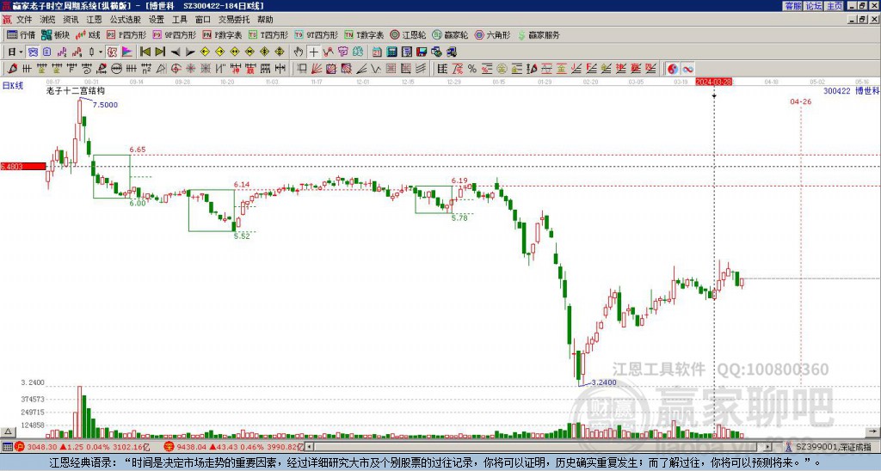This screenshot has width=881, height=471.
Task: Click the up-triangle button beside volume panel
Action: point(7,431)
